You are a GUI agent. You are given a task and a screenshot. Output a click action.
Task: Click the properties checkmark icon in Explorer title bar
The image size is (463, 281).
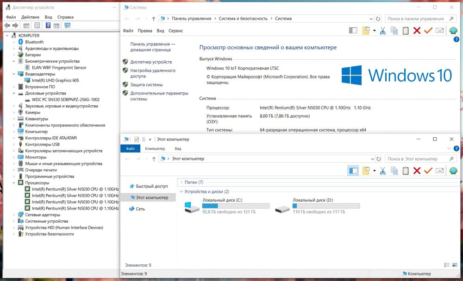coord(137,139)
